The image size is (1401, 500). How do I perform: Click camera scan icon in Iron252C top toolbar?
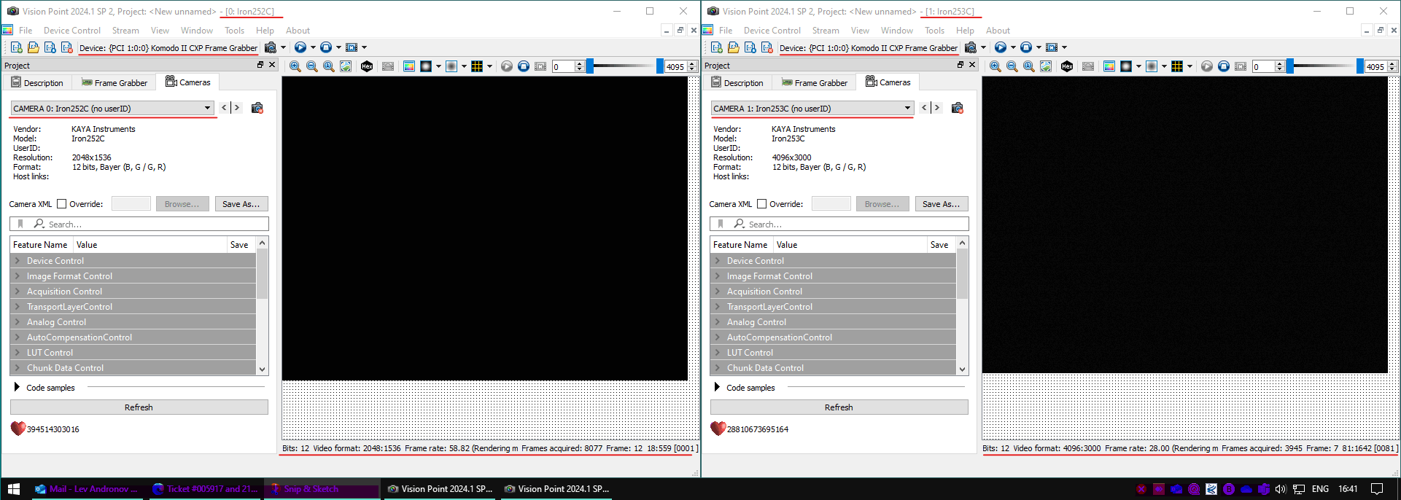pos(271,47)
